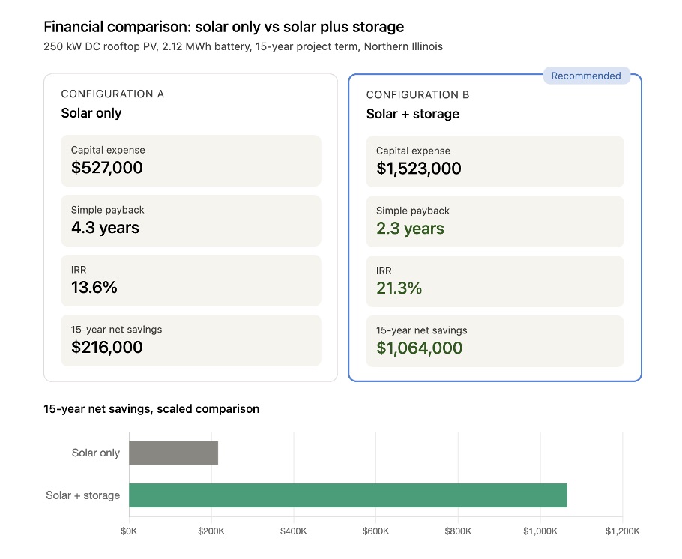This screenshot has height=559, width=682.
Task: Click 'IRR' label in Configuration A
Action: tap(79, 270)
